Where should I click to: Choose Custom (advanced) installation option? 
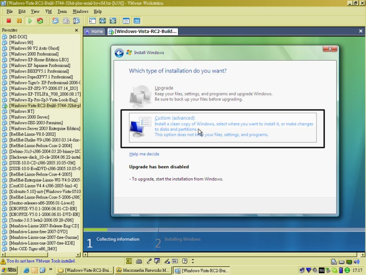pos(223,128)
